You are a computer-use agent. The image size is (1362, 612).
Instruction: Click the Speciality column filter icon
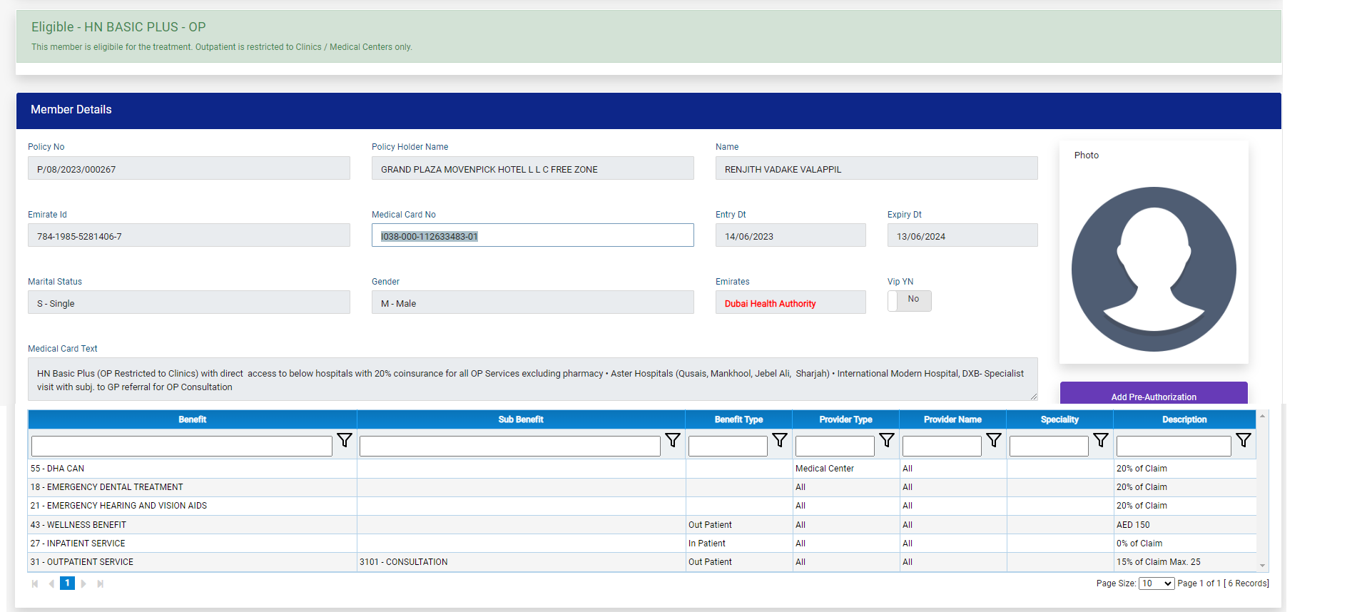[1101, 441]
